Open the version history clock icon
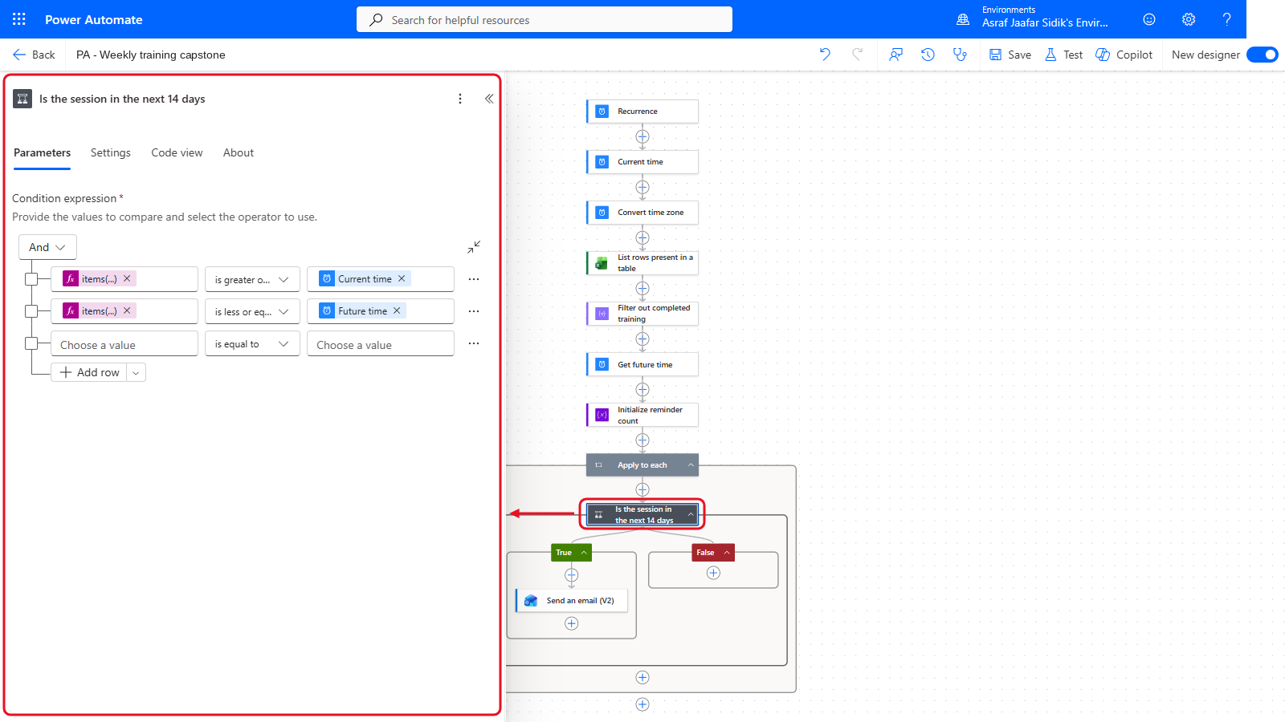 (928, 55)
